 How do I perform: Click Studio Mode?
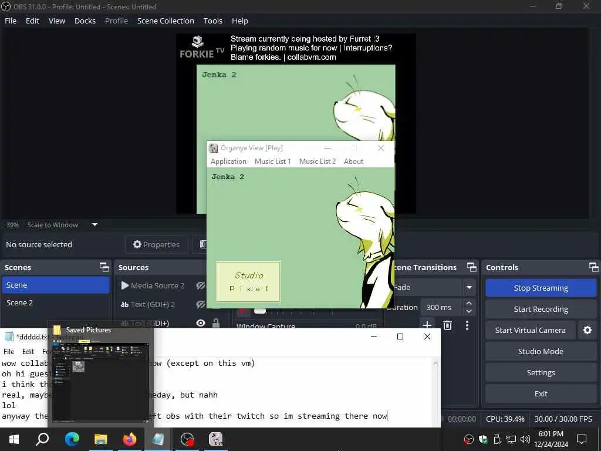[x=541, y=351]
